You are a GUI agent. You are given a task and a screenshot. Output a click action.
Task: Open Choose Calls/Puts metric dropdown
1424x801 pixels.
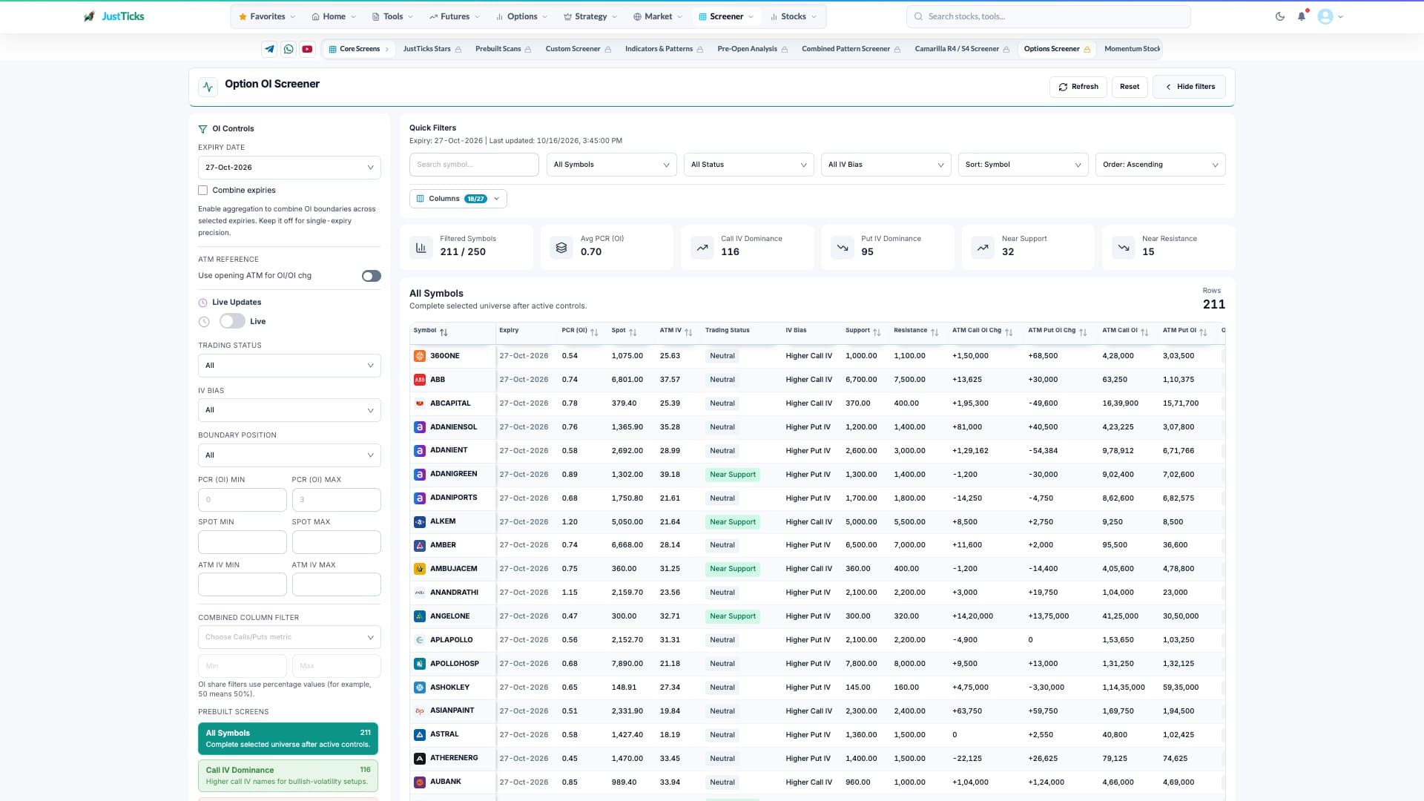click(289, 637)
